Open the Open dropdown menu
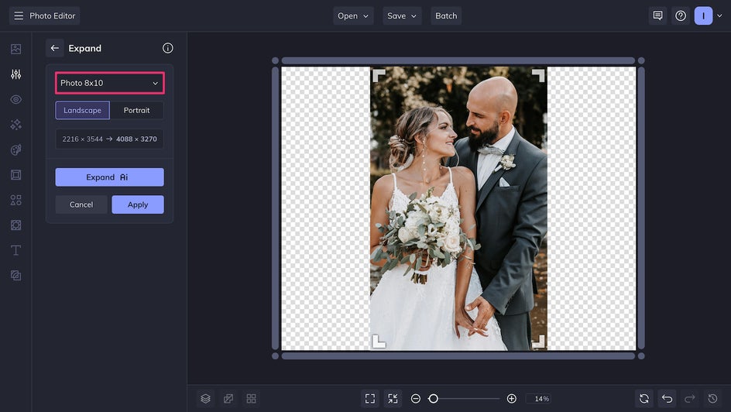 (x=353, y=15)
